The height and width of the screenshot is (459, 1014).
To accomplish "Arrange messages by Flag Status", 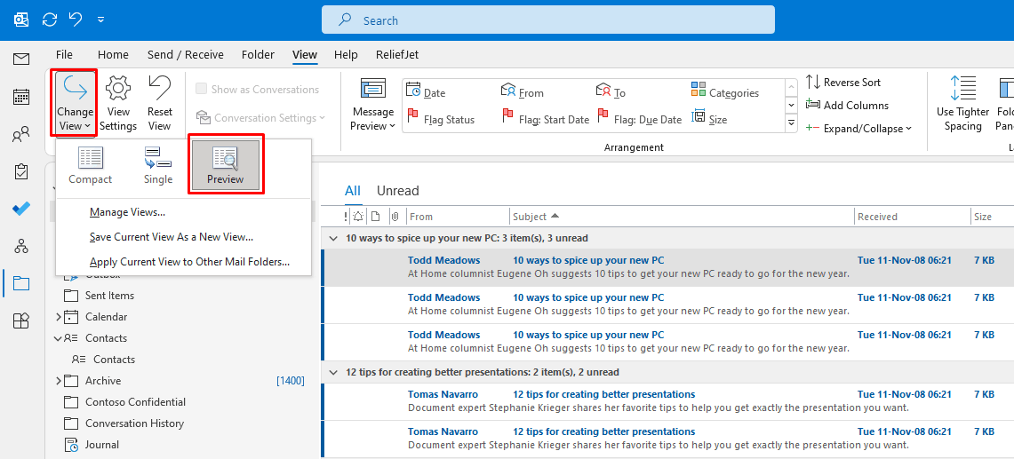I will (x=441, y=120).
